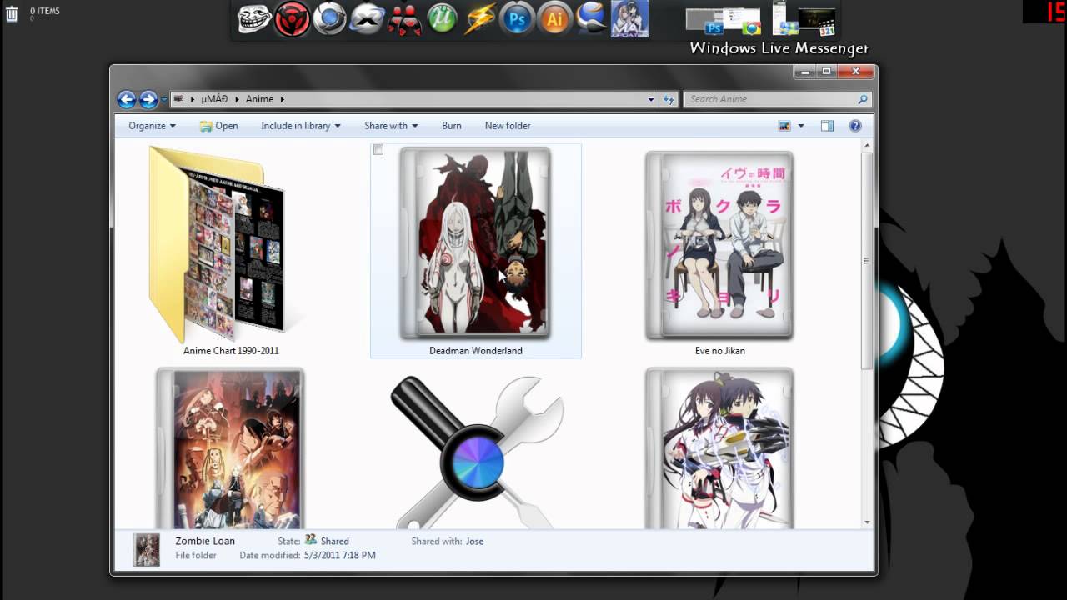The width and height of the screenshot is (1067, 600).
Task: Launch Illustrator from the dock
Action: point(554,18)
